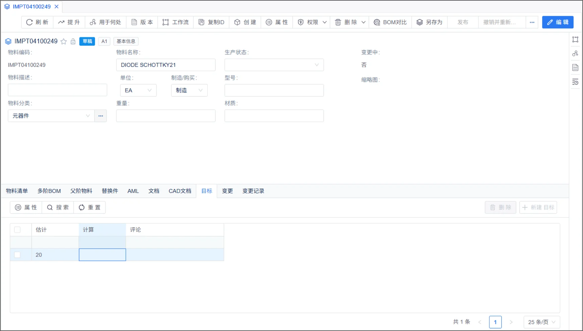This screenshot has width=583, height=331.
Task: Open the 25 条/页 page size dropdown
Action: 542,322
